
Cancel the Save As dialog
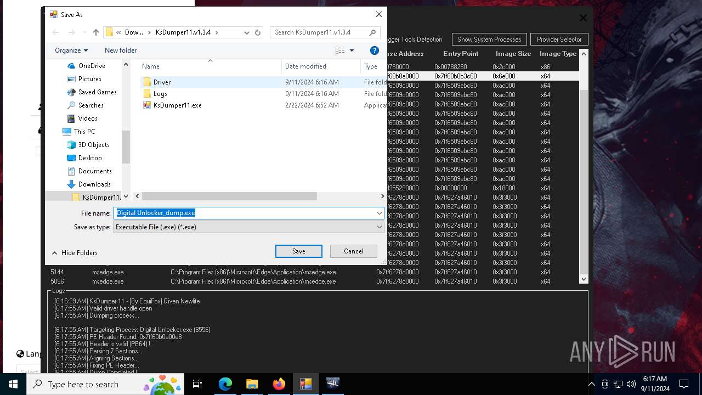(x=354, y=251)
